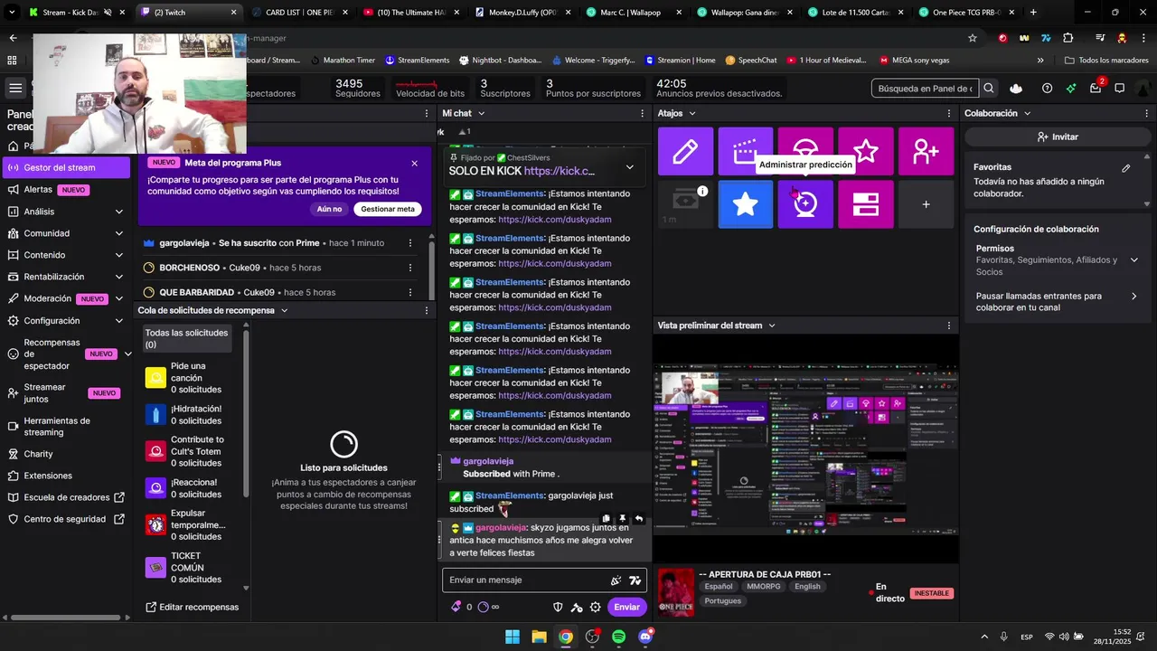1157x651 pixels.
Task: Click the Invitar collaborator button
Action: pyautogui.click(x=1058, y=137)
